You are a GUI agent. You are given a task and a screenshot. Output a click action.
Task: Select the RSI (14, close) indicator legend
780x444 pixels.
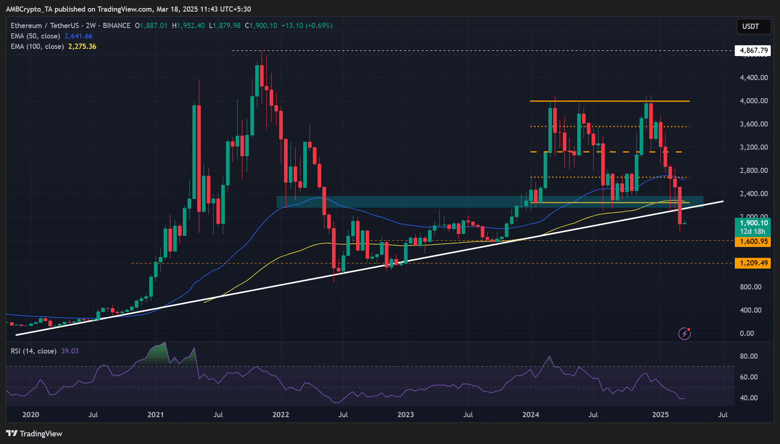click(34, 351)
